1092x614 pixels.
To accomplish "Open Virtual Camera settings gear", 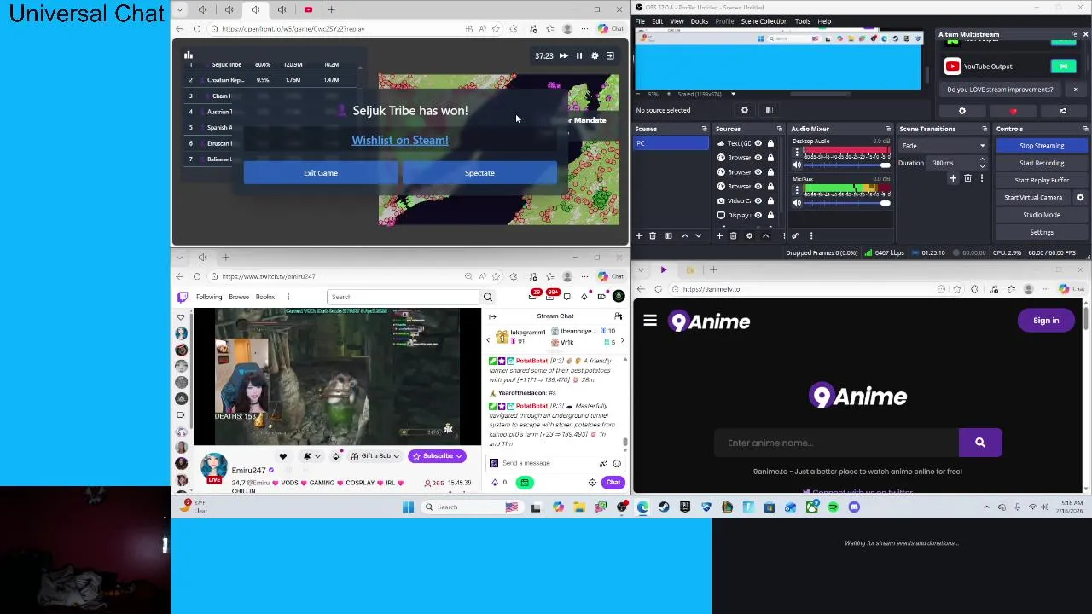I will click(1080, 198).
